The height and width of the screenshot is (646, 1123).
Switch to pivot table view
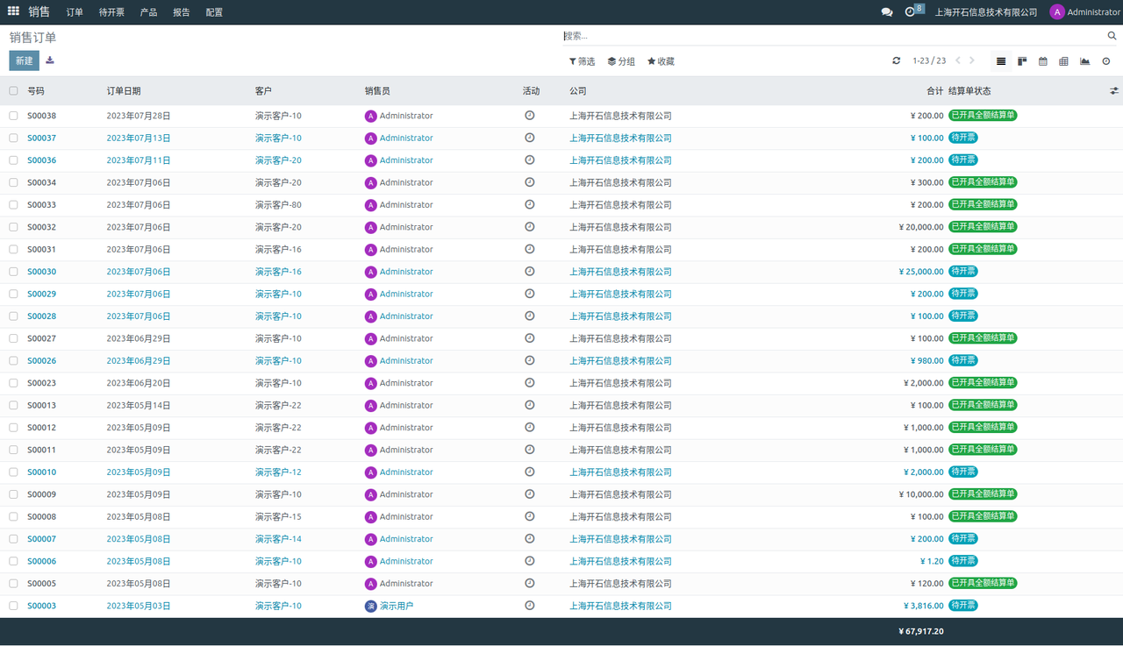(x=1063, y=61)
